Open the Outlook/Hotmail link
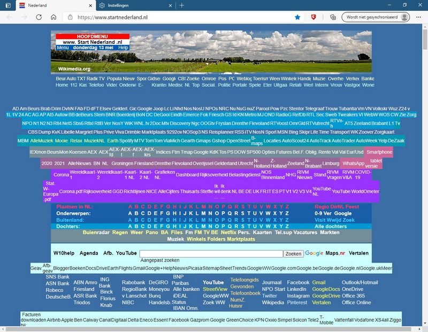428x332 pixels. click(x=360, y=283)
